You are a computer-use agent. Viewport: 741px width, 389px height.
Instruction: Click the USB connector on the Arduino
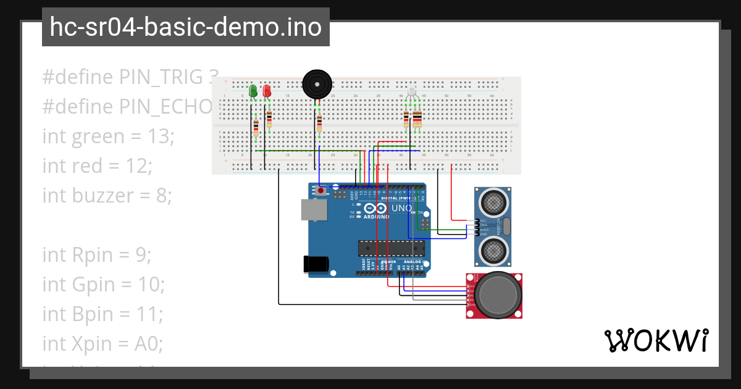(x=314, y=209)
